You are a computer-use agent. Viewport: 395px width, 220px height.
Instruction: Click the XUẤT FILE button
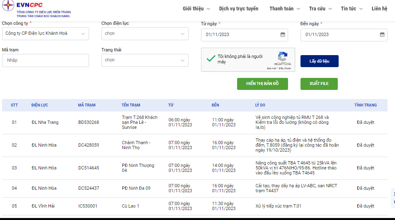pyautogui.click(x=319, y=84)
